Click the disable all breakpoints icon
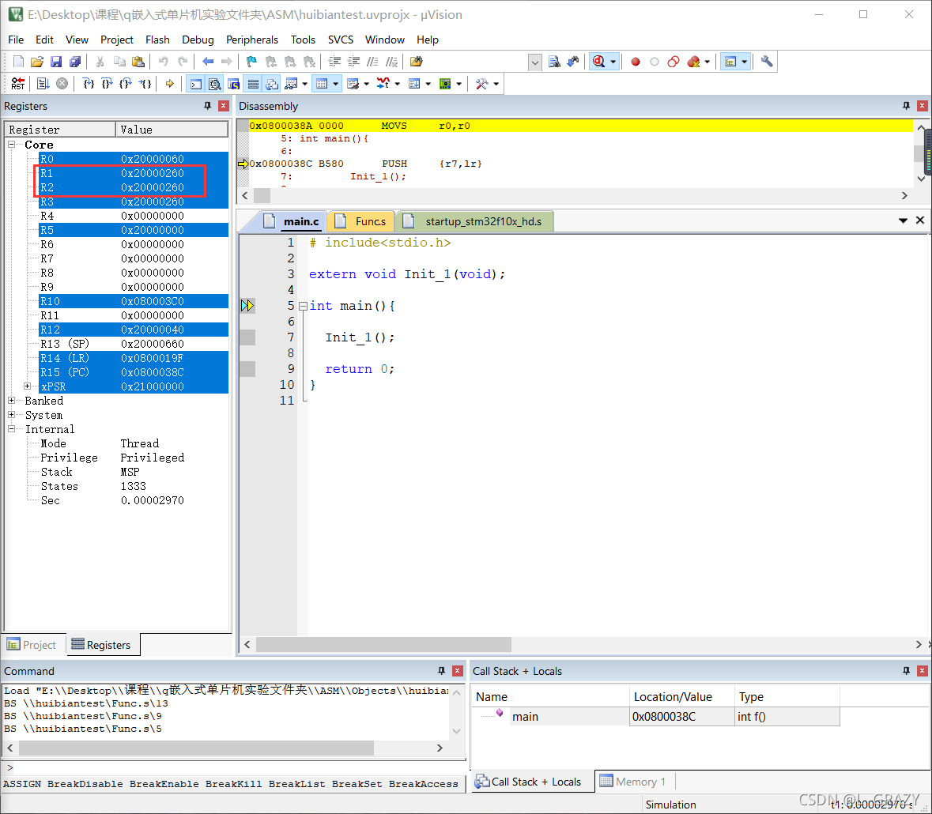Screen dimensions: 932x814 (x=674, y=61)
